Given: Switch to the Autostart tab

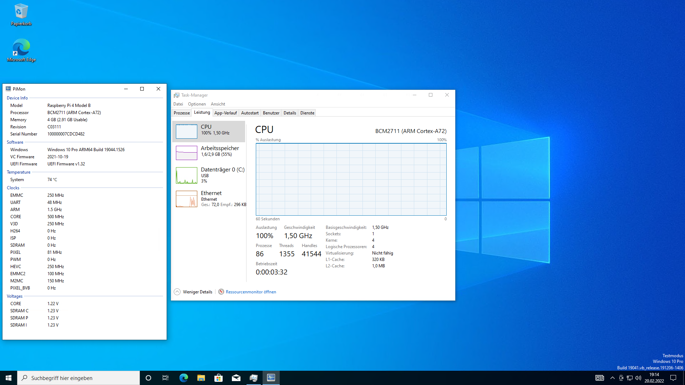Looking at the screenshot, I should [250, 113].
